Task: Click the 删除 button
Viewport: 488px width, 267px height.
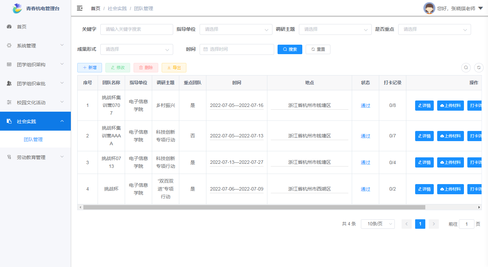Action: tap(146, 68)
